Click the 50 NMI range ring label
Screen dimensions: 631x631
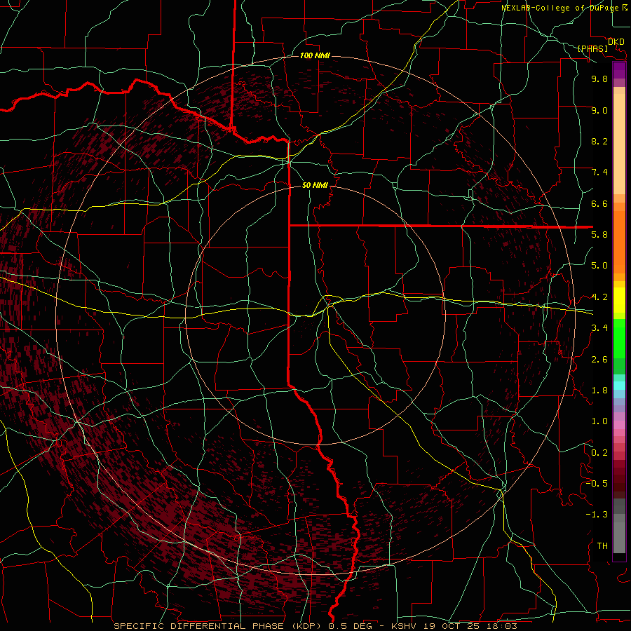pyautogui.click(x=315, y=185)
